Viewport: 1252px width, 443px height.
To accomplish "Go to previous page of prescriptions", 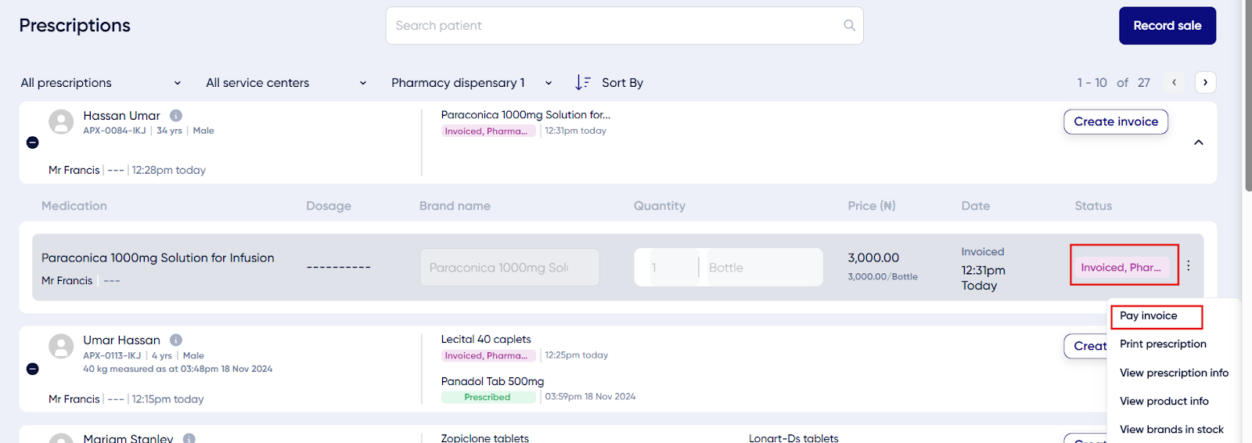I will (1174, 82).
